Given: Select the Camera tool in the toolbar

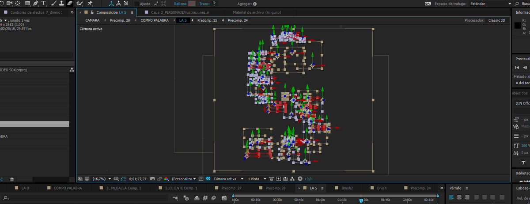Looking at the screenshot, I should (9, 3).
